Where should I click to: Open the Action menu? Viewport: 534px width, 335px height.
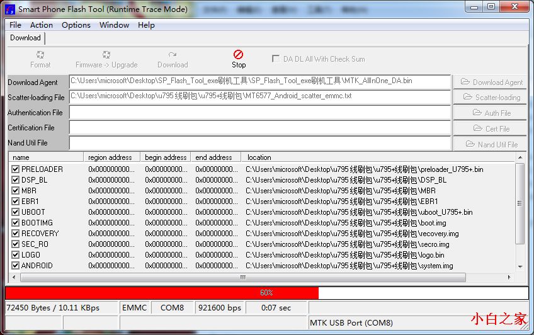pos(41,25)
